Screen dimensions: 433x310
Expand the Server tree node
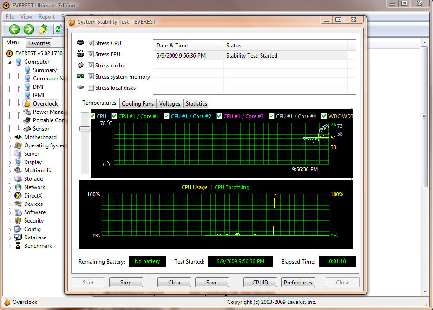10,154
